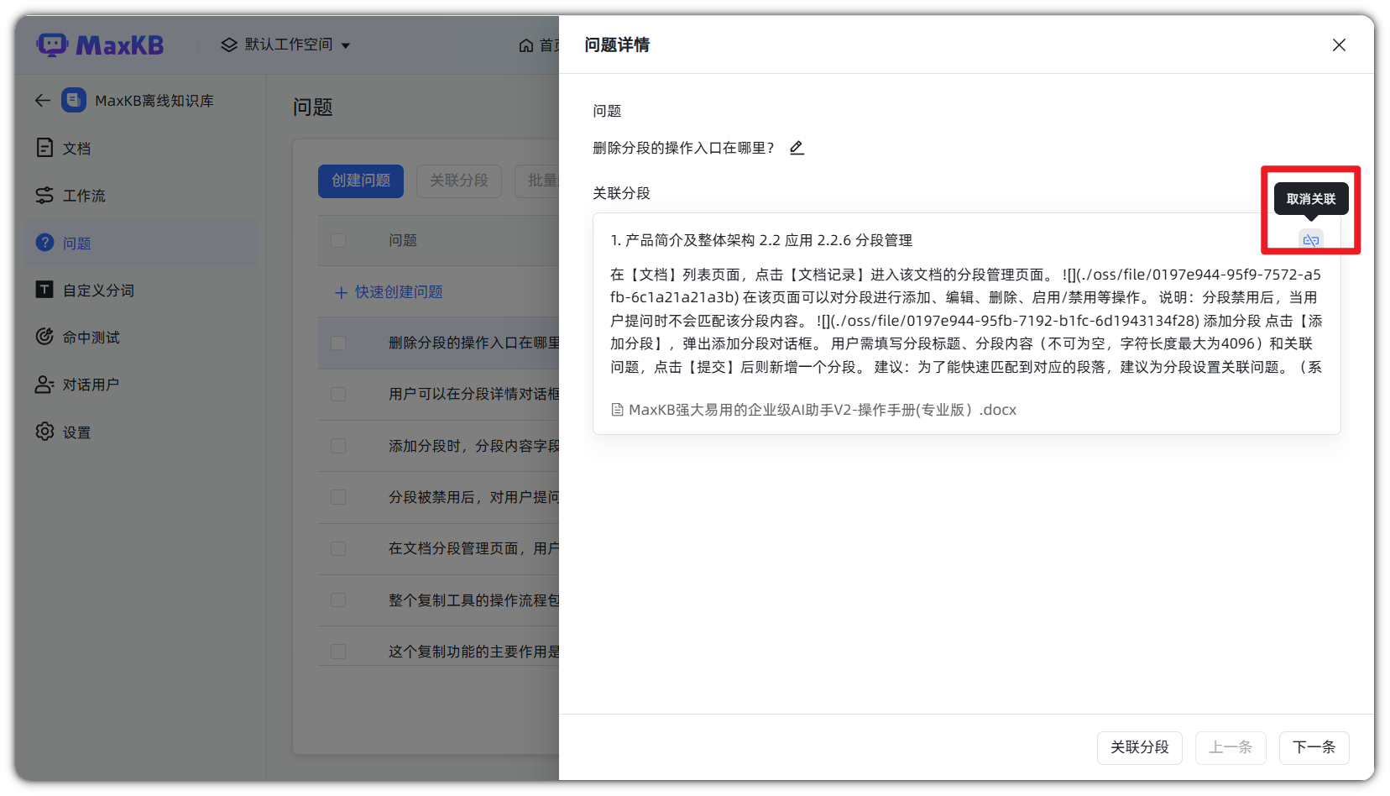Check the box for 删除分段的操作入口在哪里 row
Image resolution: width=1390 pixels, height=796 pixels.
coord(338,343)
